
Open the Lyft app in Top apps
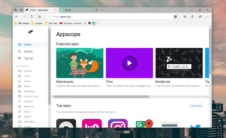(92, 123)
